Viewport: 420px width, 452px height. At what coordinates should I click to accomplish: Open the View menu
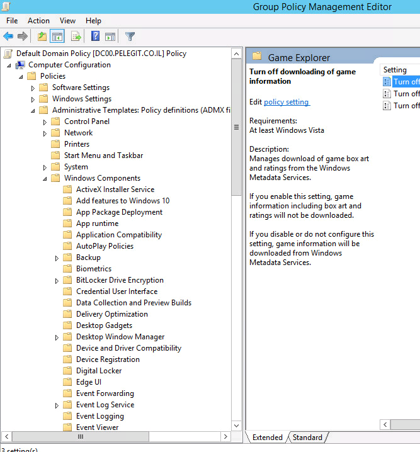coord(67,21)
